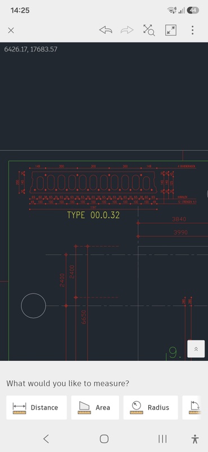This screenshot has height=452, width=208.
Task: Open Android recent apps button
Action: click(162, 439)
